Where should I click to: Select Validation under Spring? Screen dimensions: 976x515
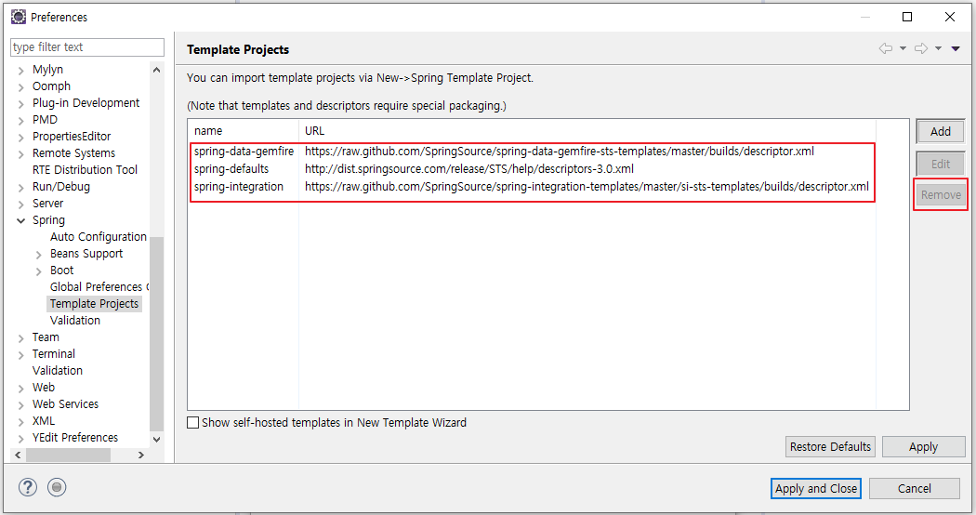coord(74,320)
